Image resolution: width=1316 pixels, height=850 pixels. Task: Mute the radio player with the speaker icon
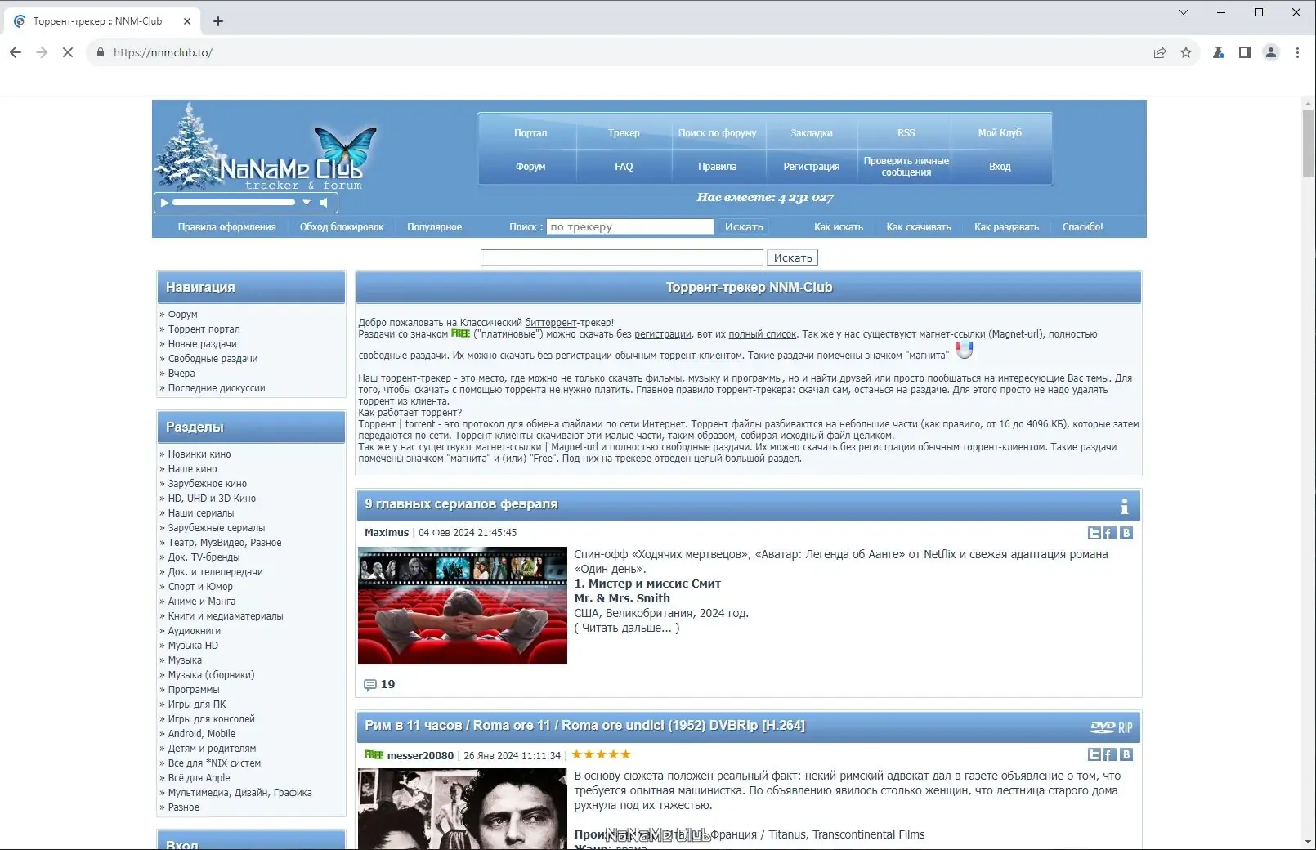[x=325, y=203]
